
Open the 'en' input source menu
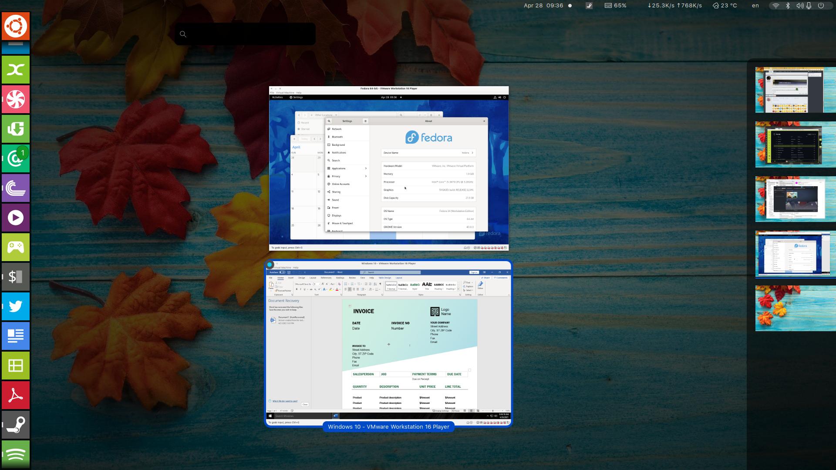pos(755,6)
